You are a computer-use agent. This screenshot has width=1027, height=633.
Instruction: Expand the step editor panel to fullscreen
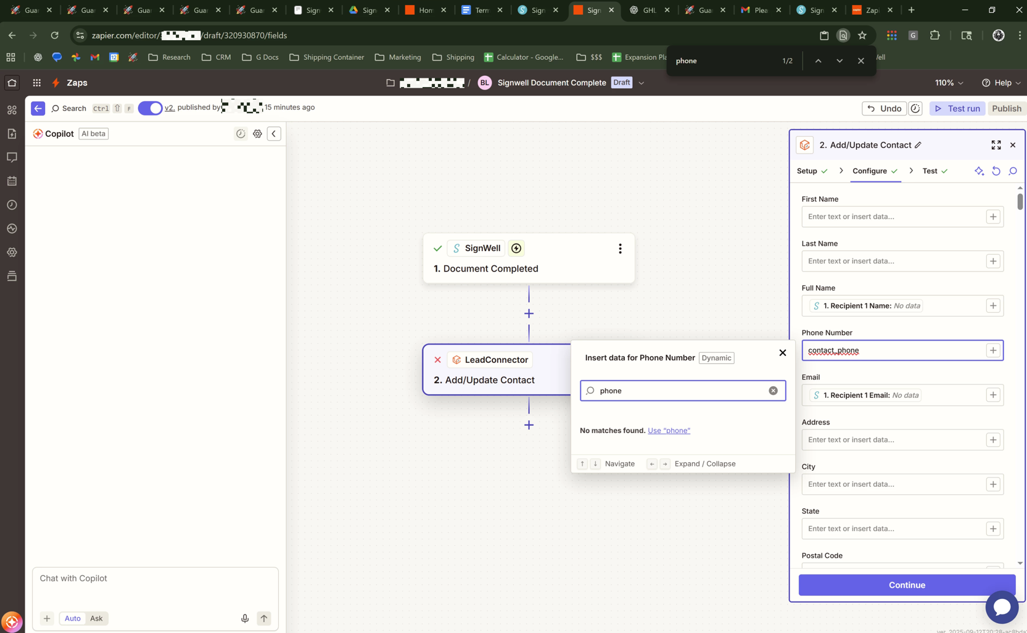pyautogui.click(x=996, y=145)
